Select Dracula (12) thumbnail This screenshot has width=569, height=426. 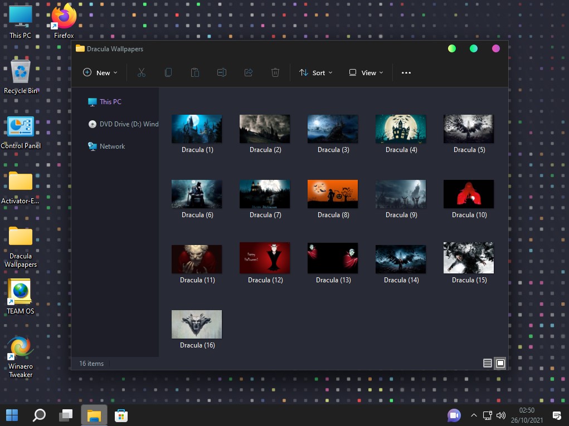[265, 258]
